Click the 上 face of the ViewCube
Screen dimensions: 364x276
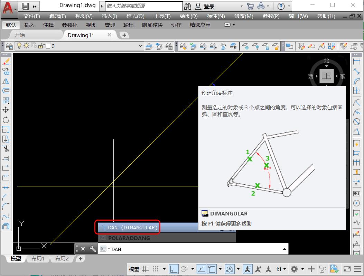[x=326, y=76]
